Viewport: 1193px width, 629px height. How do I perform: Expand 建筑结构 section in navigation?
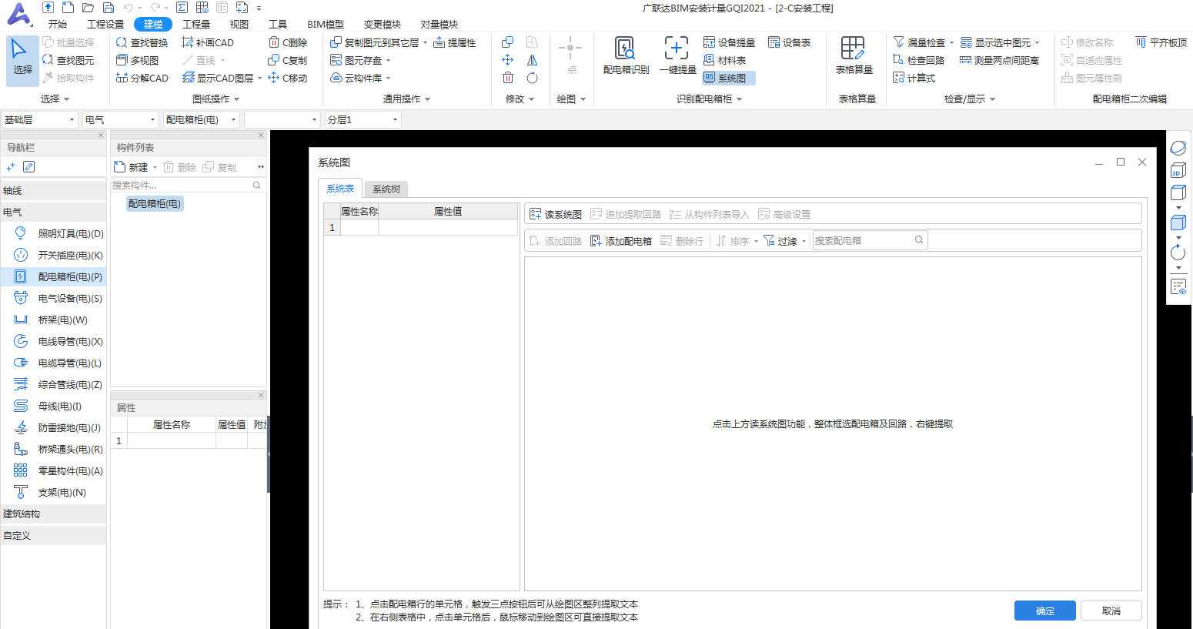[53, 514]
